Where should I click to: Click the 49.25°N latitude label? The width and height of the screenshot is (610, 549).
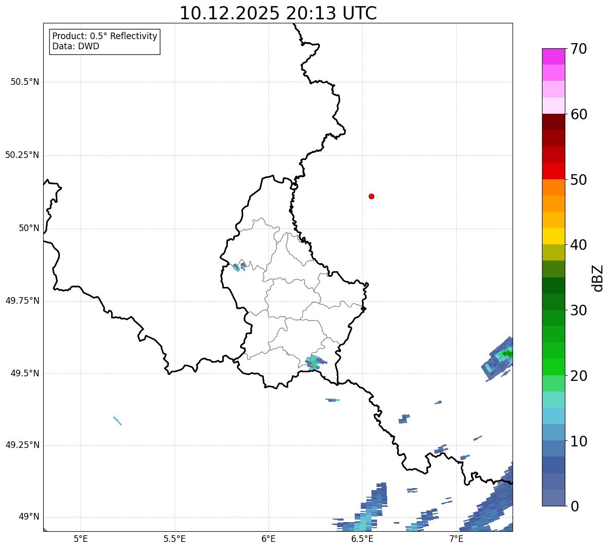point(22,445)
